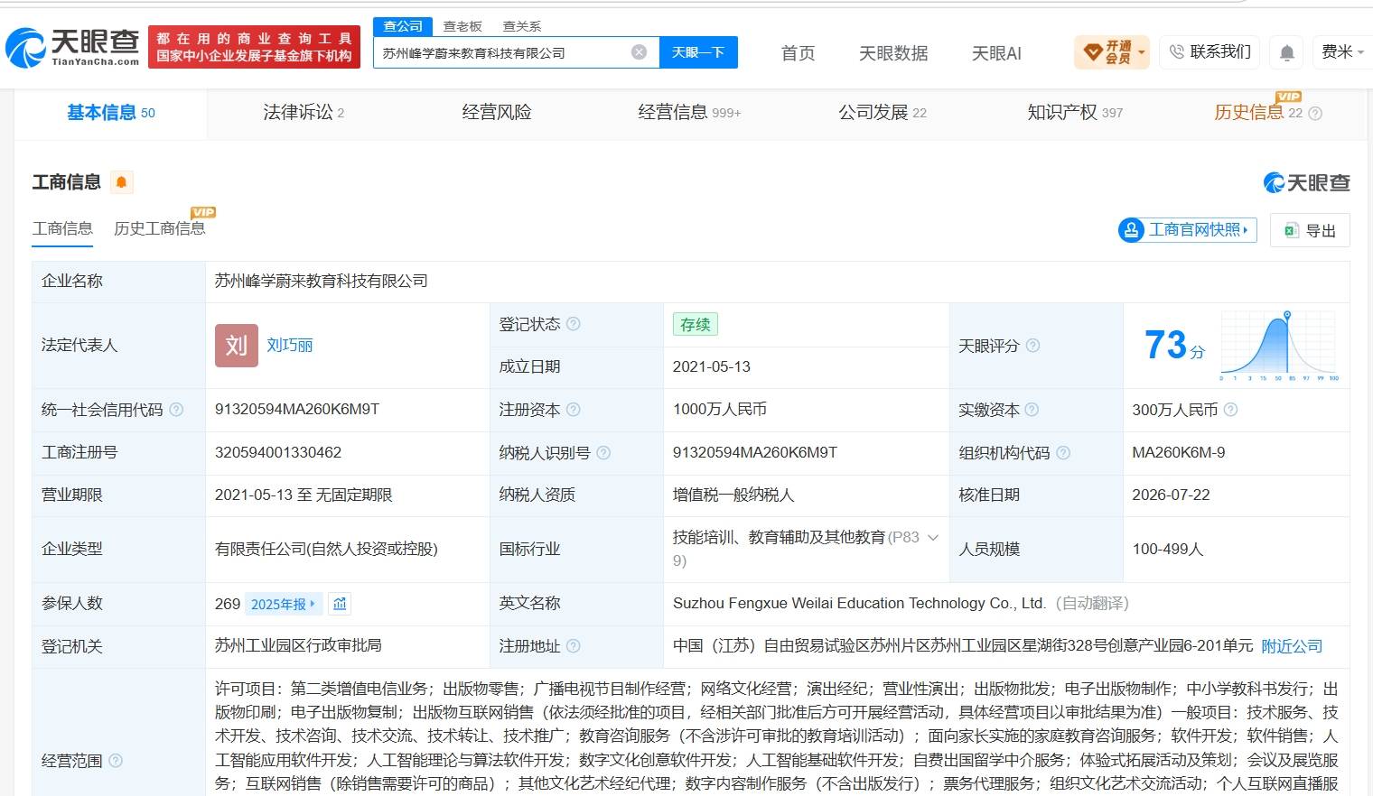Viewport: 1373px width, 796px height.
Task: Click registration number 320594001330462
Action: [278, 453]
